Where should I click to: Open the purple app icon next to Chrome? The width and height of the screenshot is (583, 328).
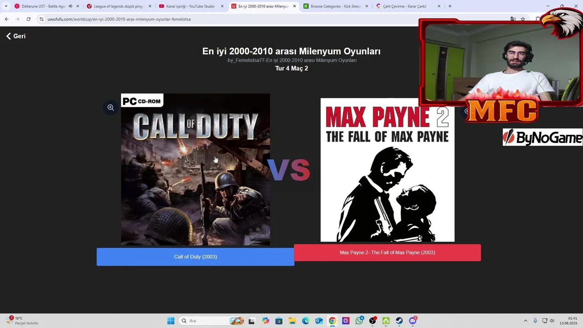tap(346, 321)
